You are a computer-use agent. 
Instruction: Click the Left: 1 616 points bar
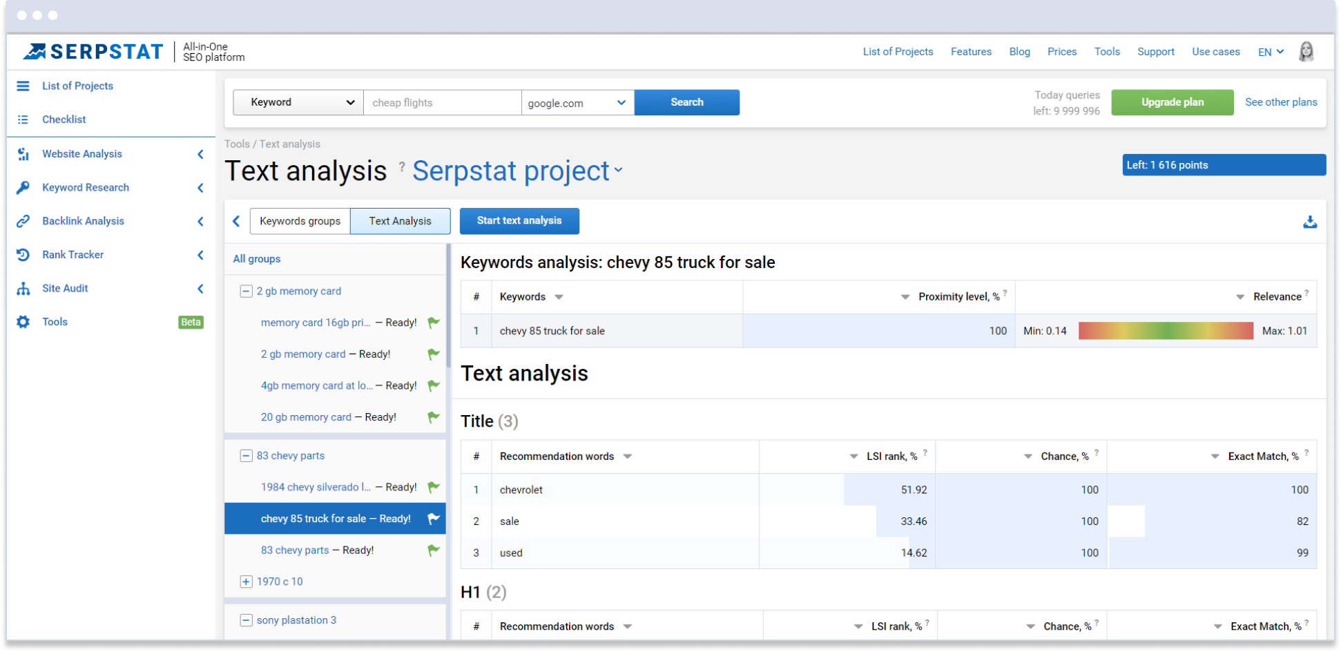(1224, 165)
